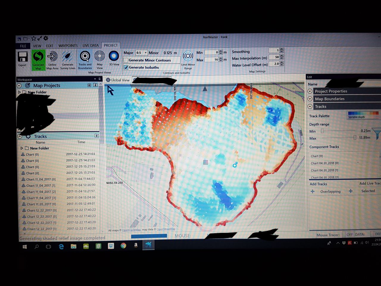Expand the Project Properties section

coord(310,91)
